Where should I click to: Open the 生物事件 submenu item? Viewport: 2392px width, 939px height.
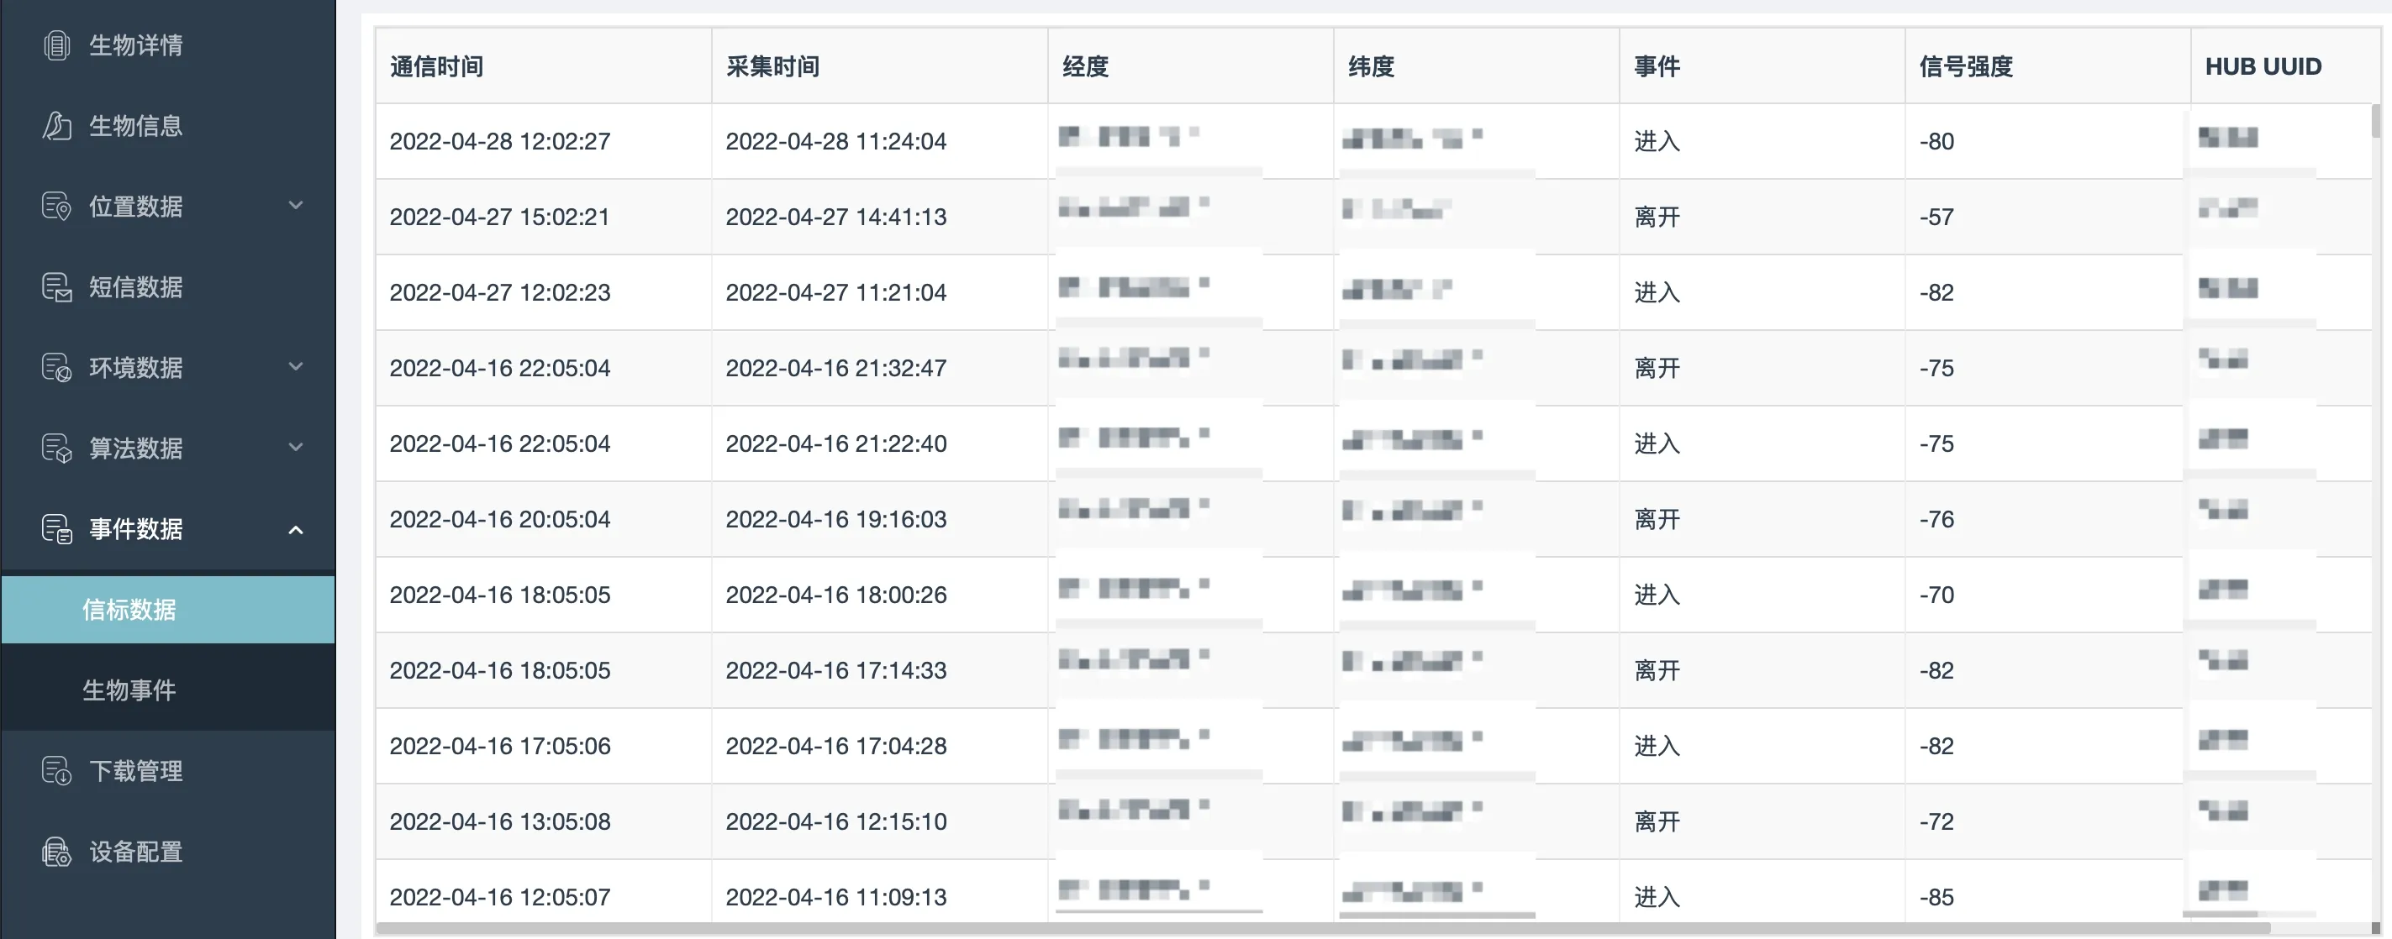pyautogui.click(x=129, y=690)
